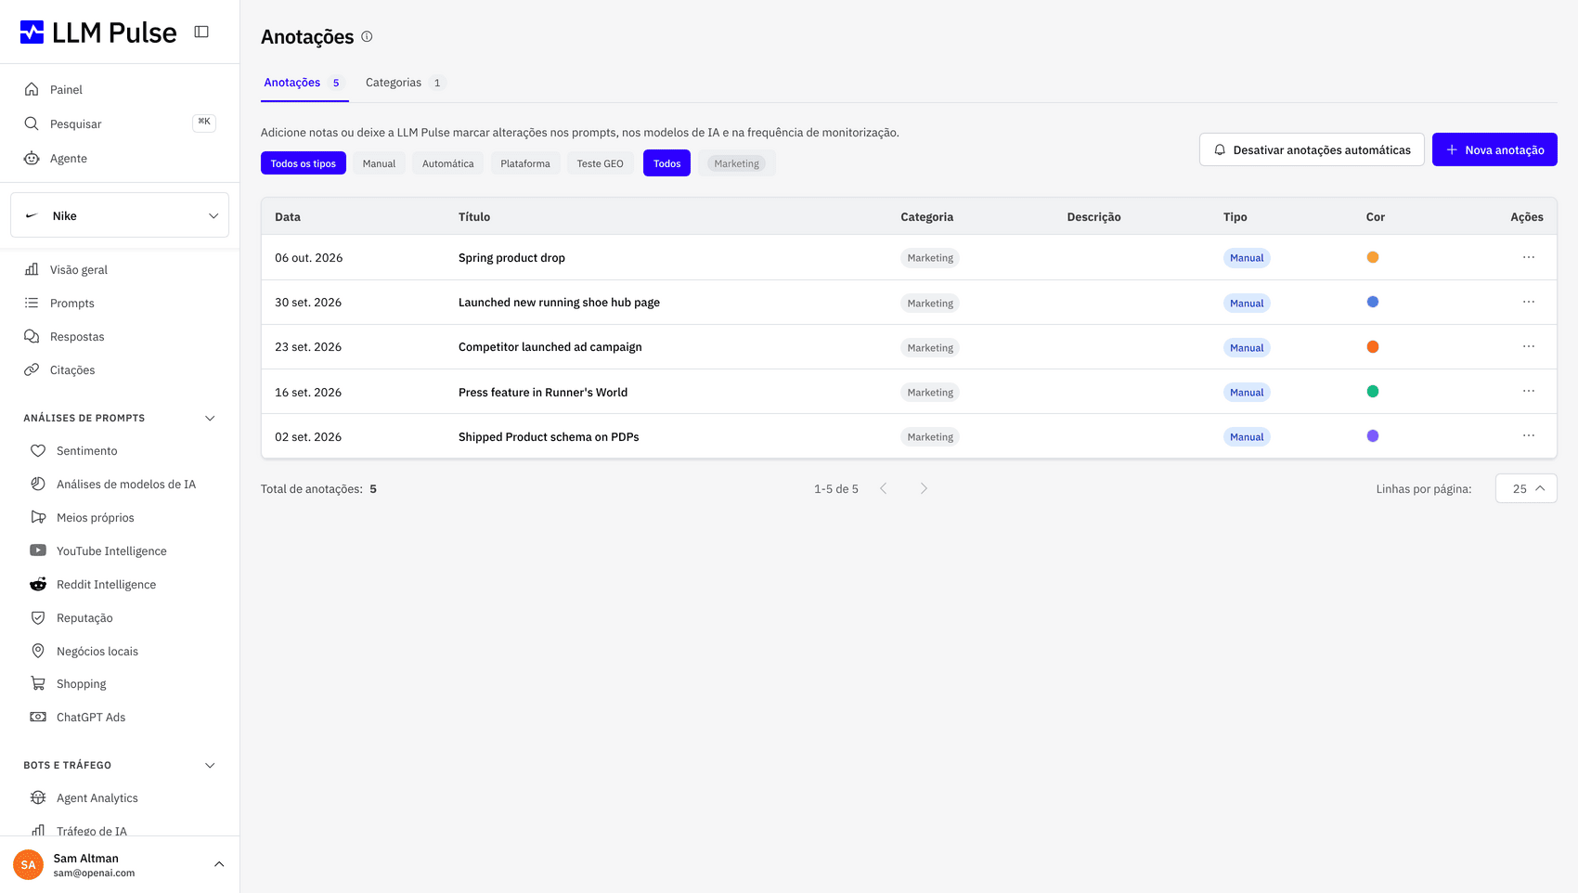The image size is (1578, 893).
Task: Go to Prompts list icon
Action: 32,303
